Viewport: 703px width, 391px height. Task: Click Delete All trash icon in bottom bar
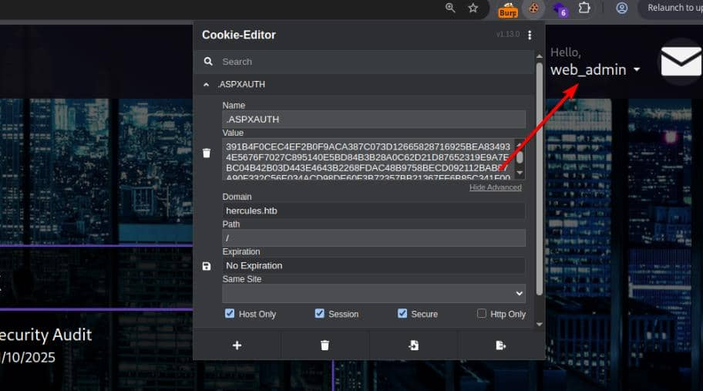coord(325,345)
